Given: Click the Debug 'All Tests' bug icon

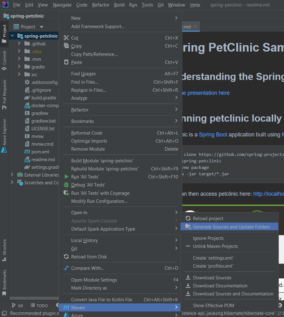Looking at the screenshot, I should click(66, 185).
